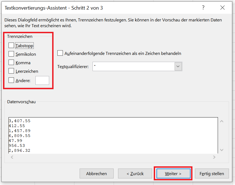Click the preview scroll left arrow
Image resolution: width=235 pixels, height=185 pixels.
pyautogui.click(x=12, y=157)
